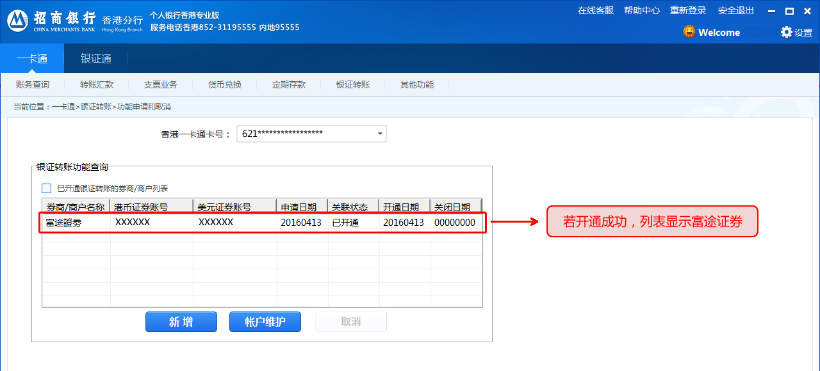Open the 转账汇款 menu
Viewport: 820px width, 371px height.
[97, 84]
